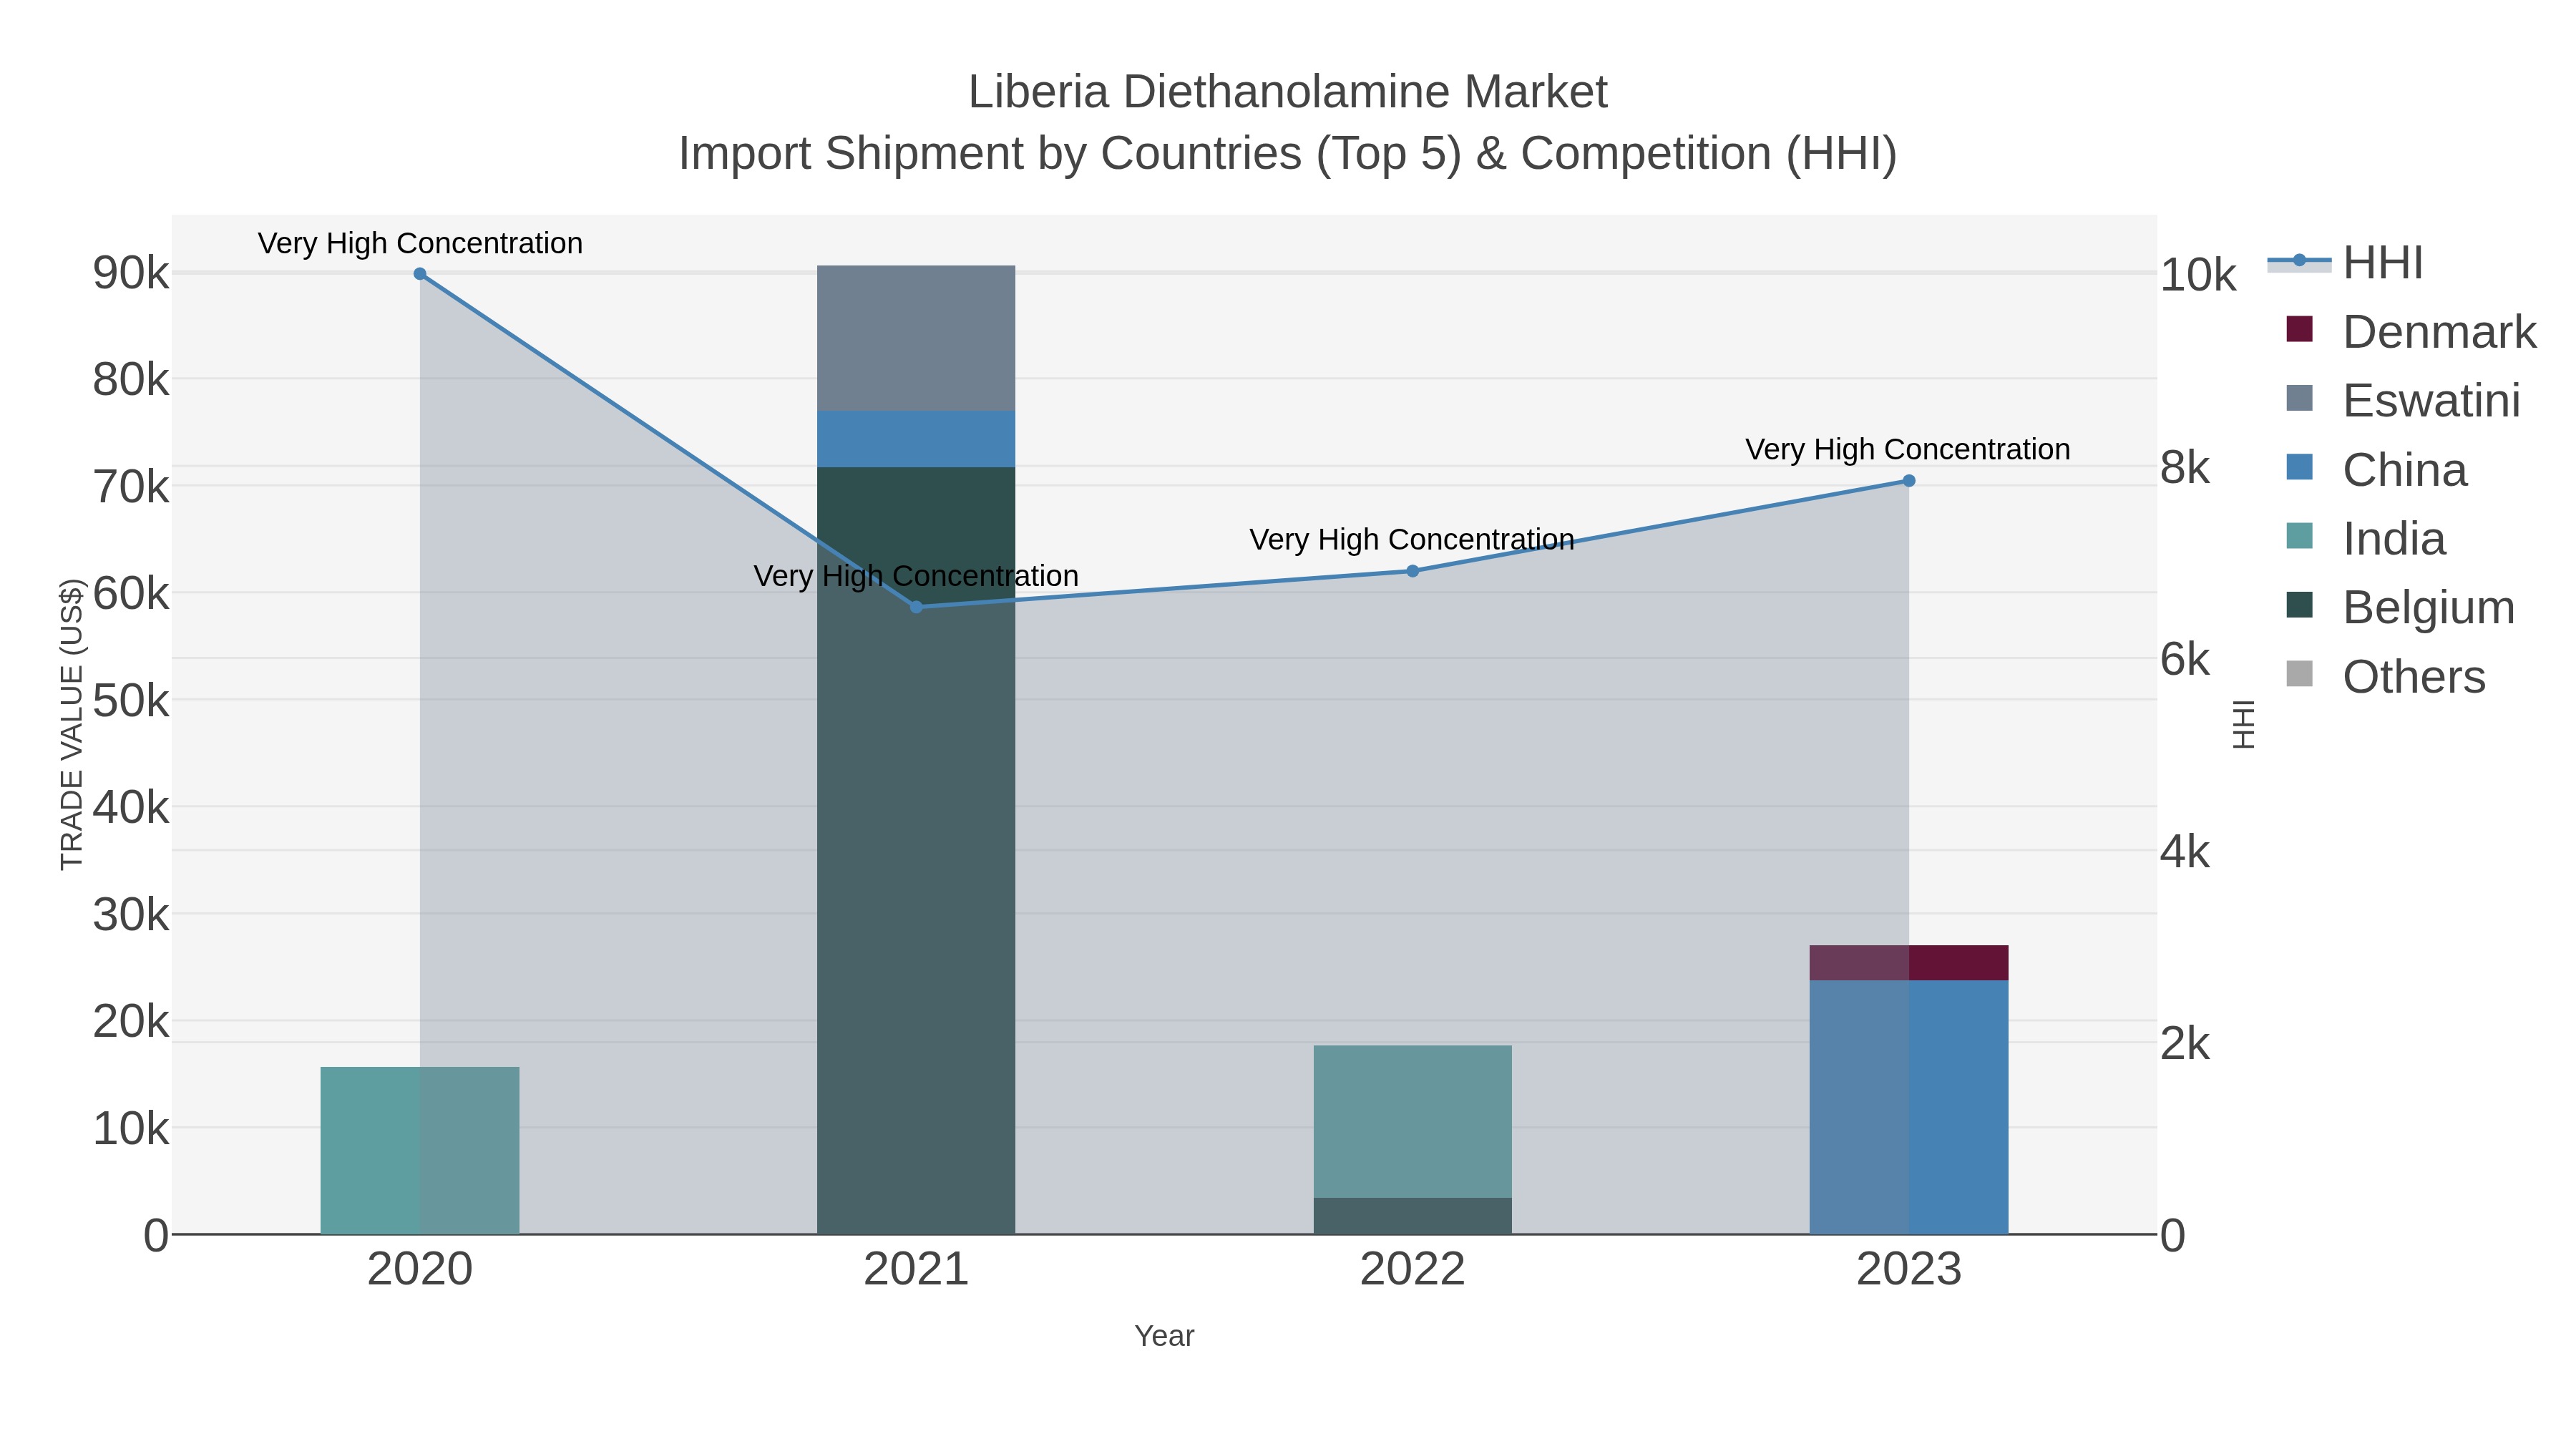2576x1449 pixels.
Task: Click the 2021 x-axis label
Action: click(916, 1270)
